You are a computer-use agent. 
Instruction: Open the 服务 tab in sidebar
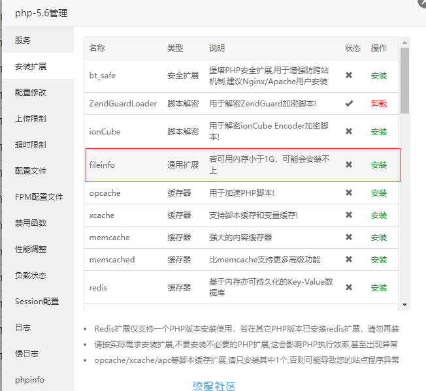[38, 40]
